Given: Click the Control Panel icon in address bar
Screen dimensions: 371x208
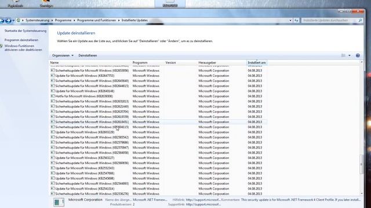Looking at the screenshot, I should pos(19,20).
